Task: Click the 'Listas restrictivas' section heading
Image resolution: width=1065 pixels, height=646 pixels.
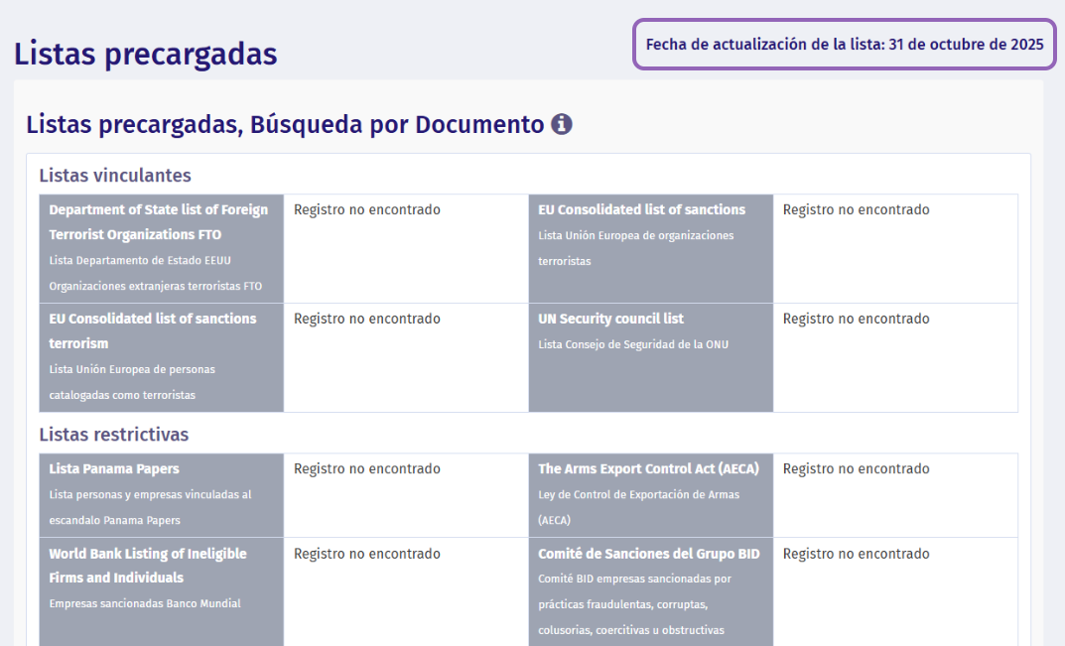Action: 114,434
